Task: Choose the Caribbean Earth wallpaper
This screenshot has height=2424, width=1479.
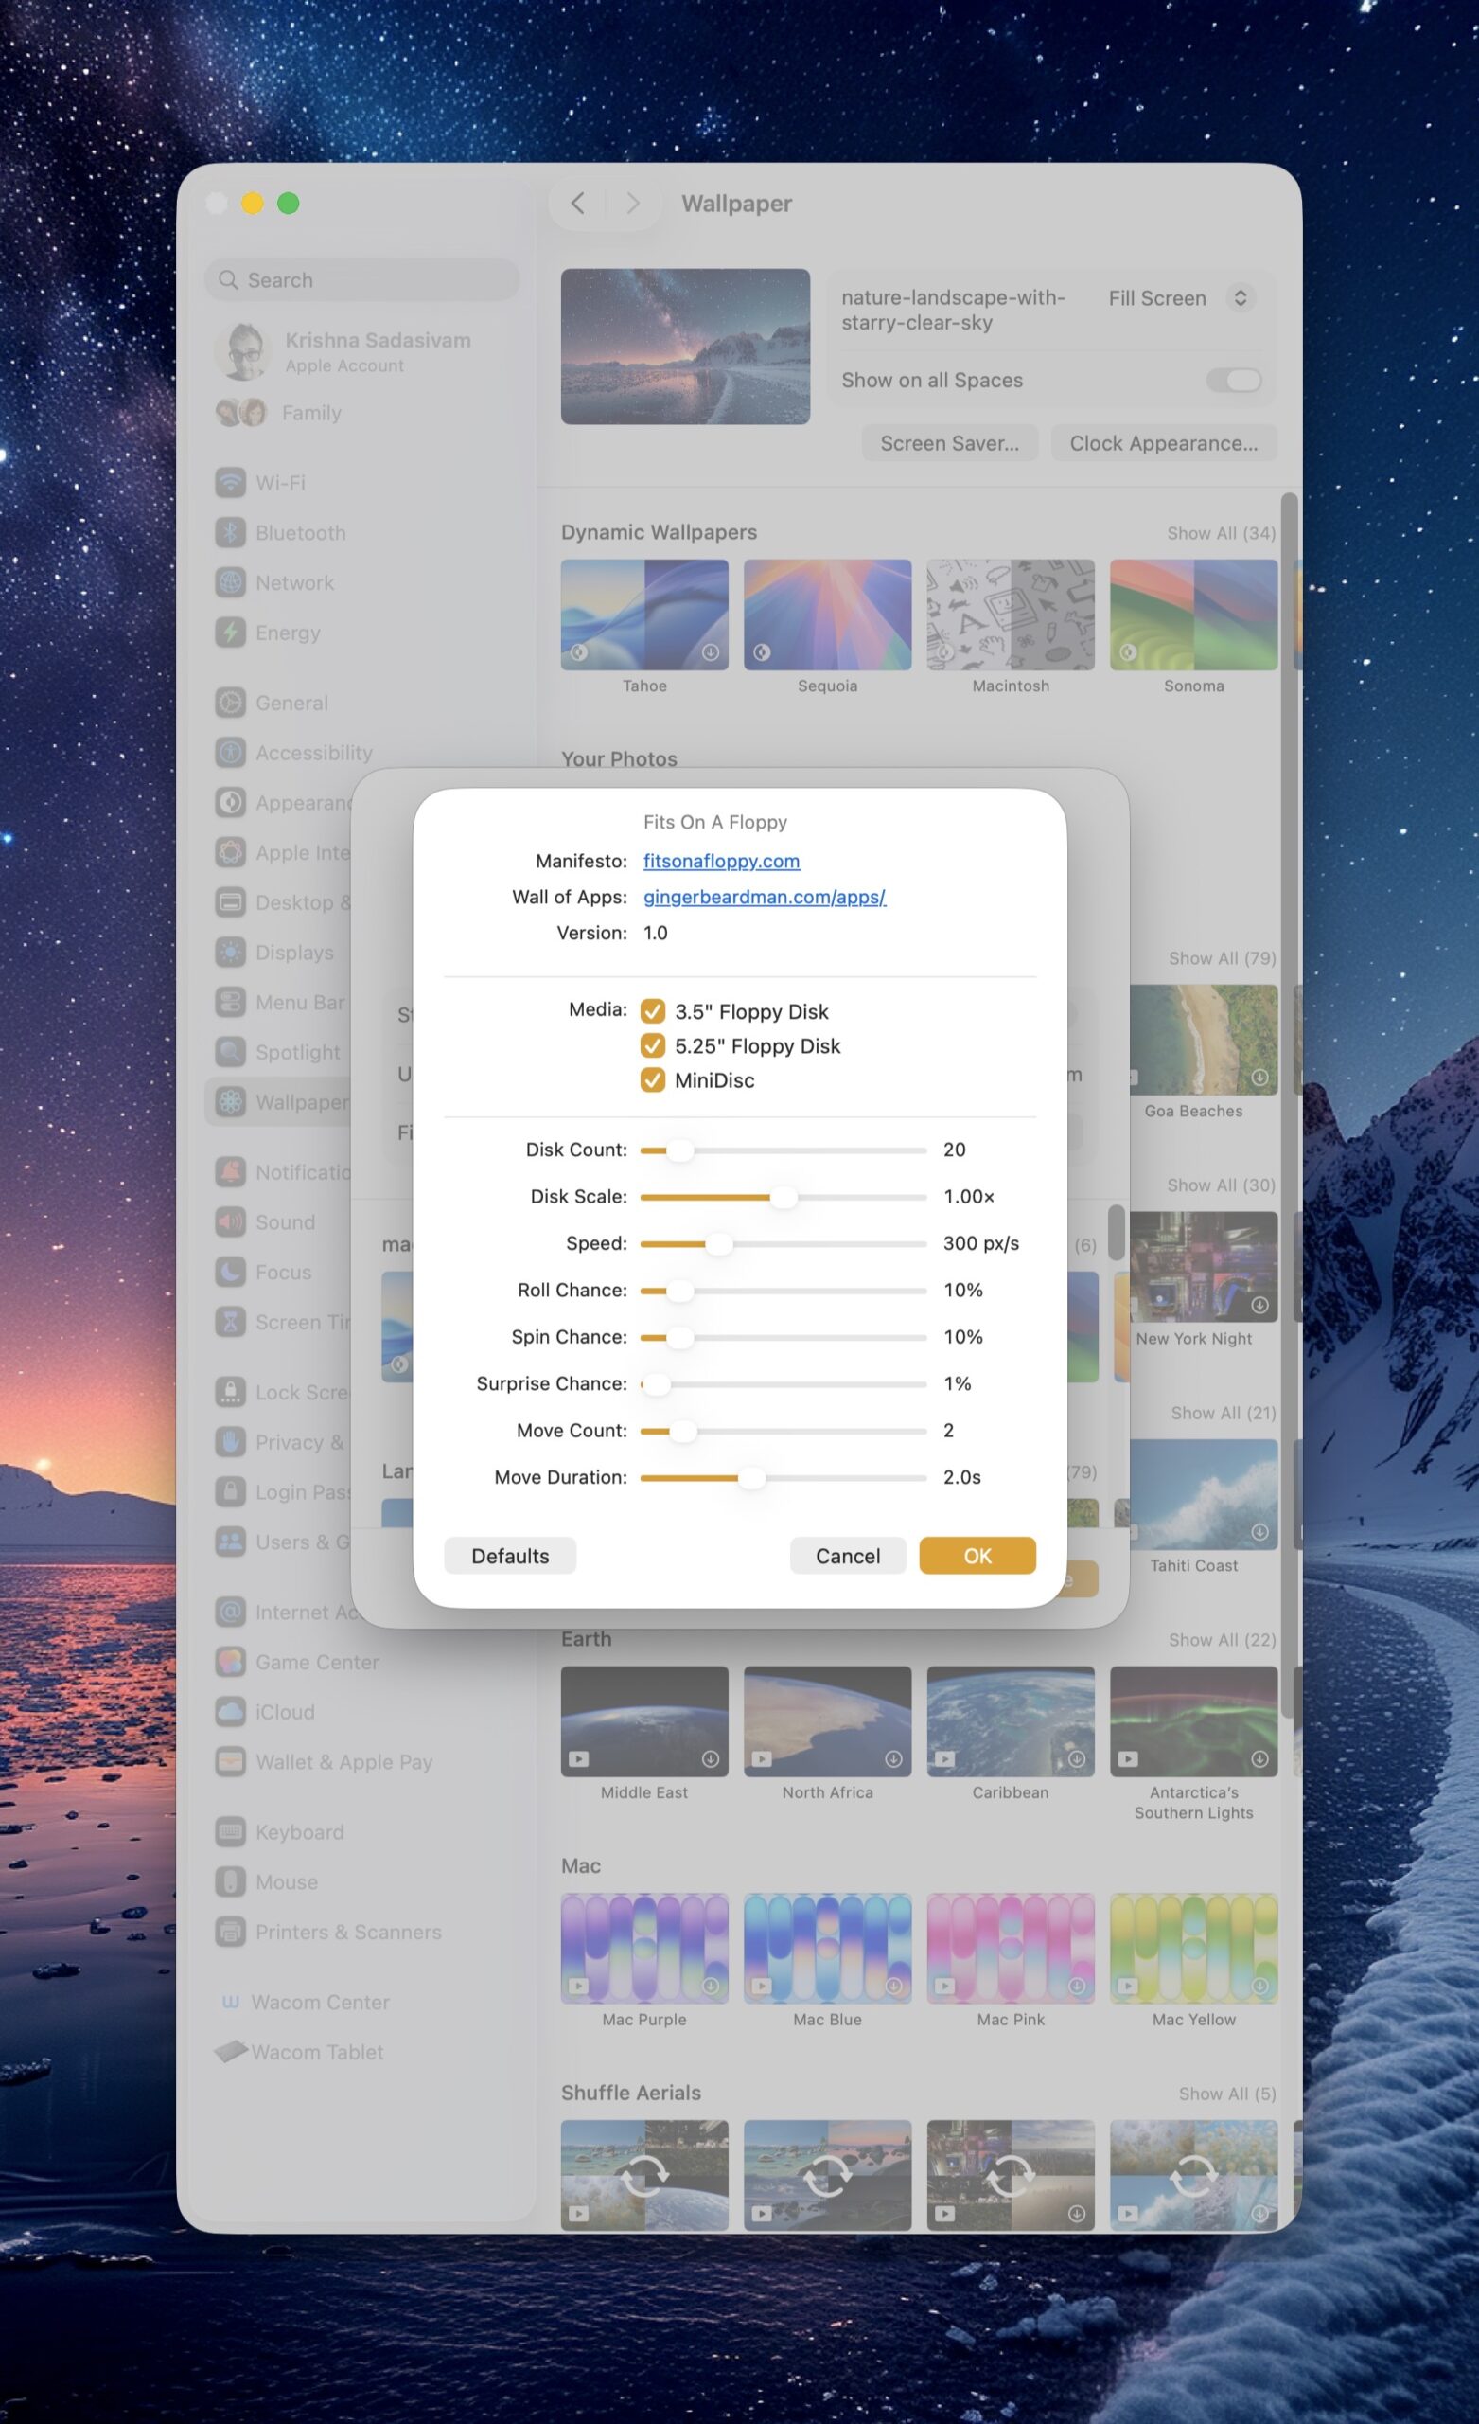Action: click(1010, 1721)
